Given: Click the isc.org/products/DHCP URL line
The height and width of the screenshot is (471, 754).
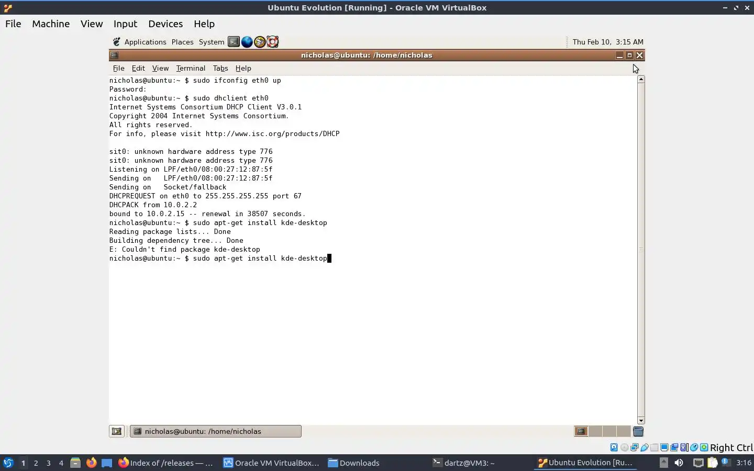Looking at the screenshot, I should tap(225, 134).
